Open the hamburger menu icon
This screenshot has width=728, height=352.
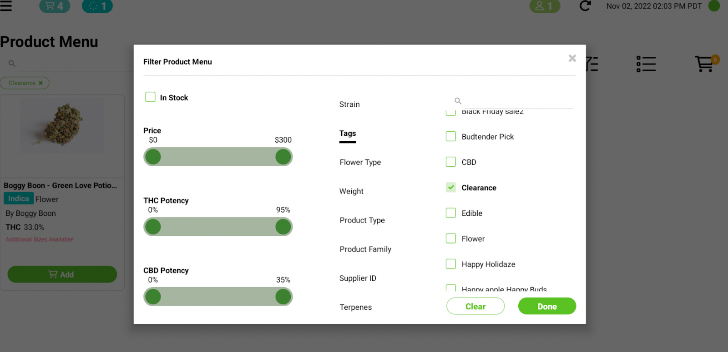pyautogui.click(x=6, y=6)
